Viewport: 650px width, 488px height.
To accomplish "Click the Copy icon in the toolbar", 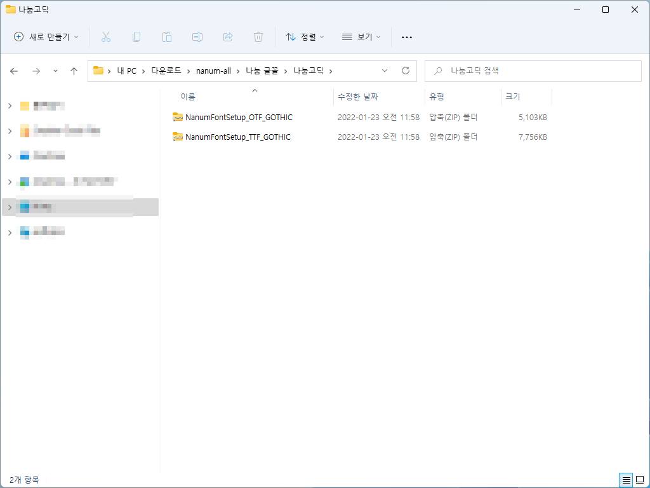I will click(136, 37).
